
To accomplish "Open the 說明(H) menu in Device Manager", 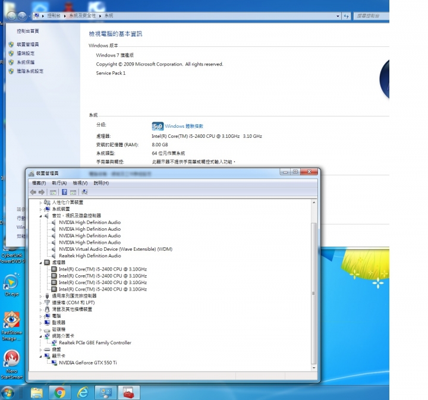I will coord(101,183).
